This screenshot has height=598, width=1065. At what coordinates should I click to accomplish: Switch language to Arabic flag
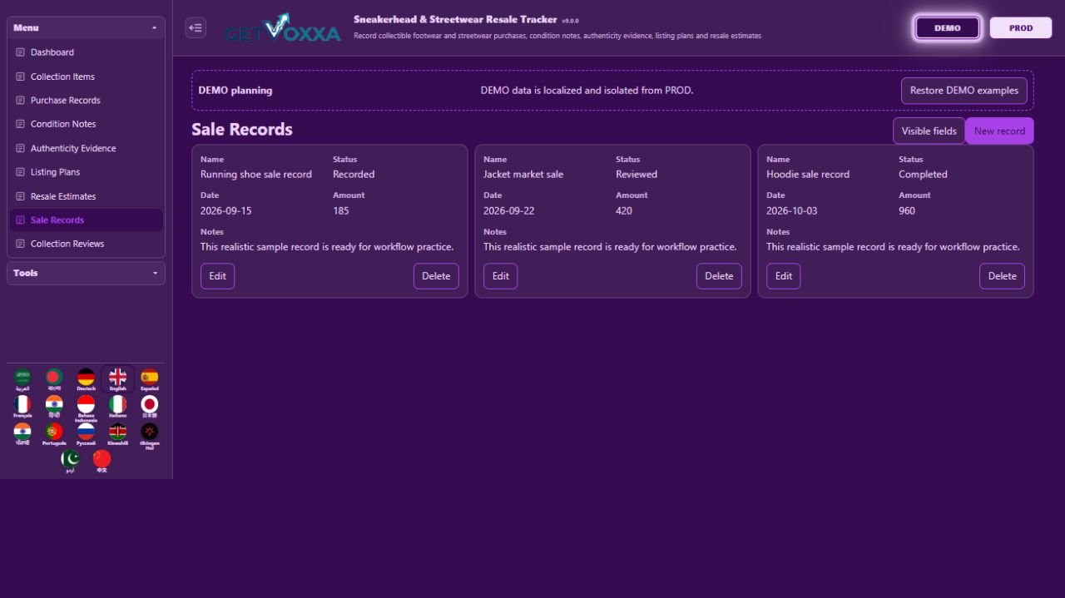22,379
